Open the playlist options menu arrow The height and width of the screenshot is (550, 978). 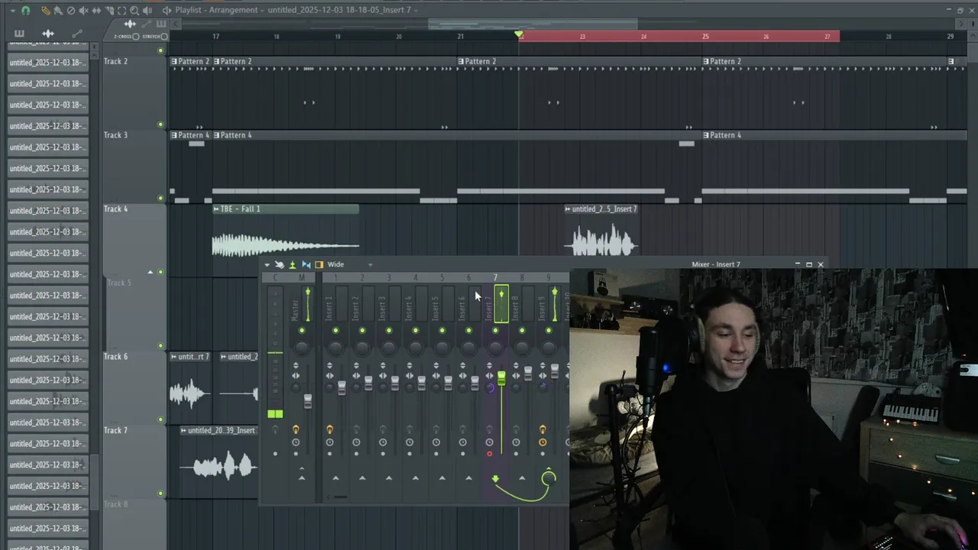pyautogui.click(x=12, y=11)
